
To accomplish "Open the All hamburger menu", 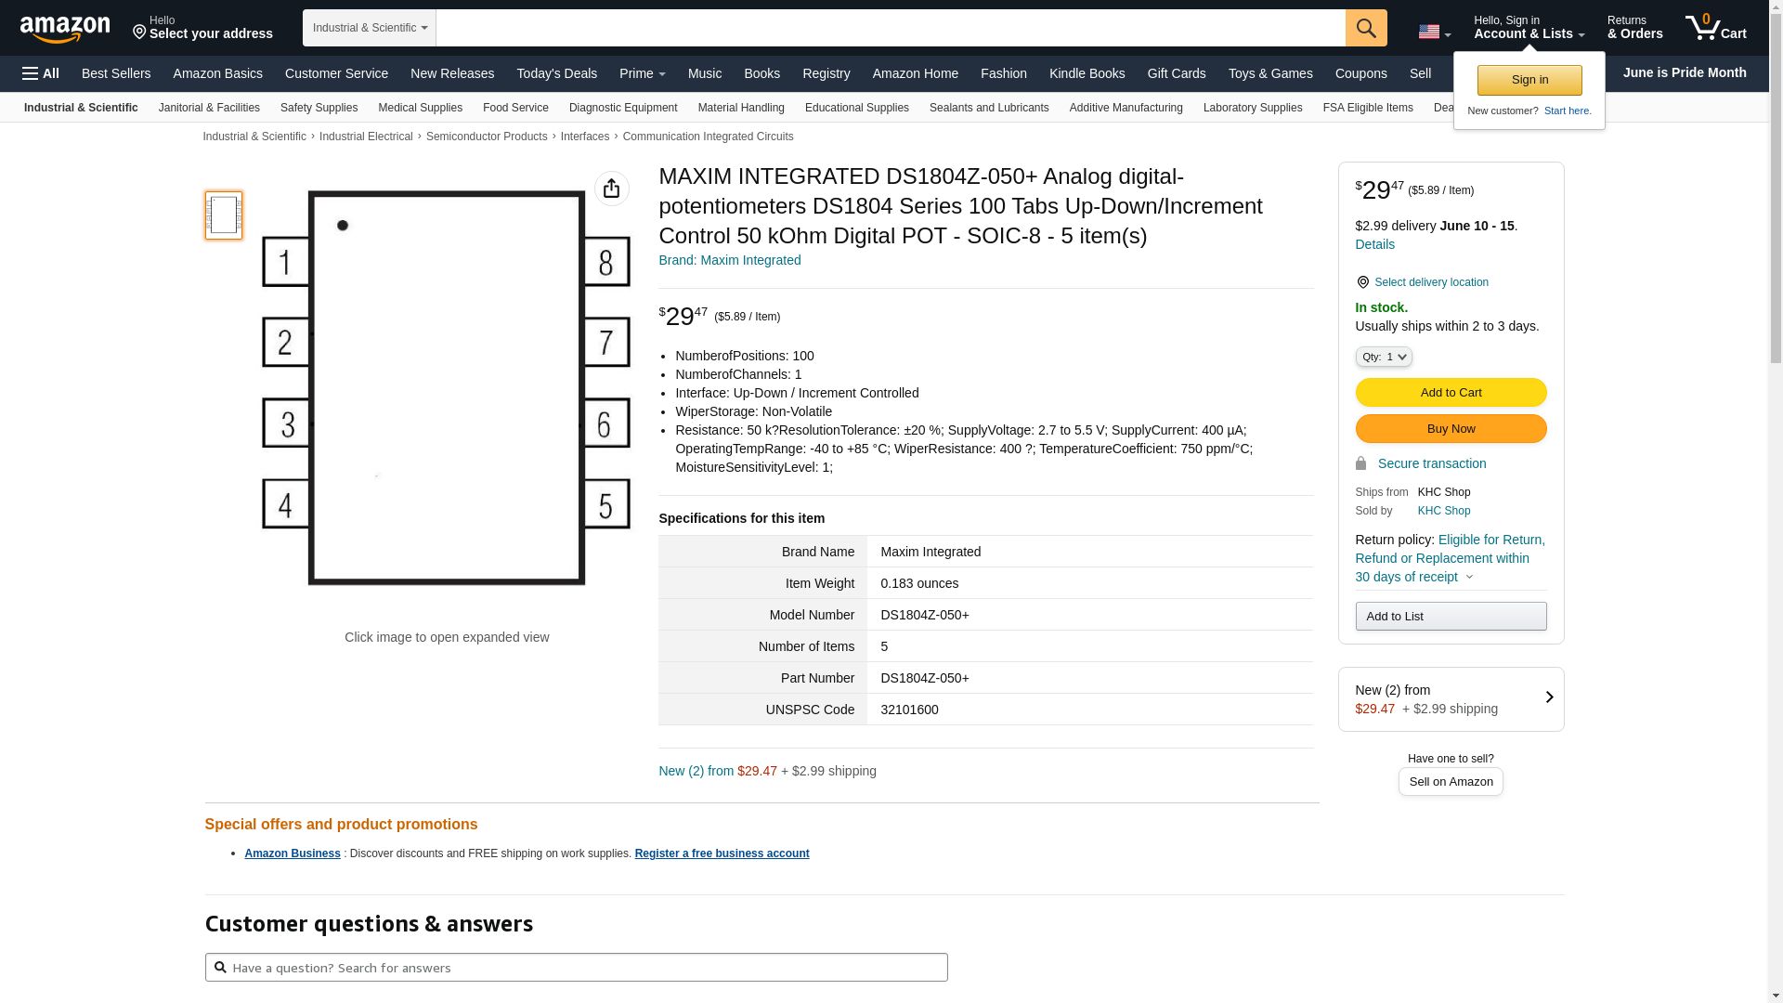I will pyautogui.click(x=41, y=73).
